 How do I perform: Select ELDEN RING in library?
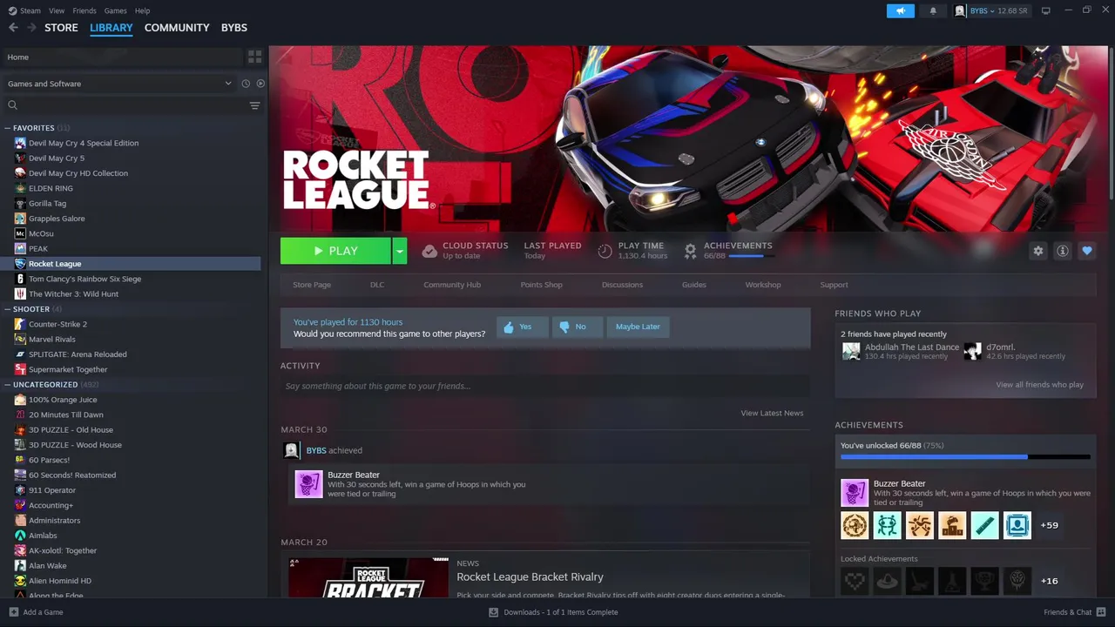coord(51,188)
